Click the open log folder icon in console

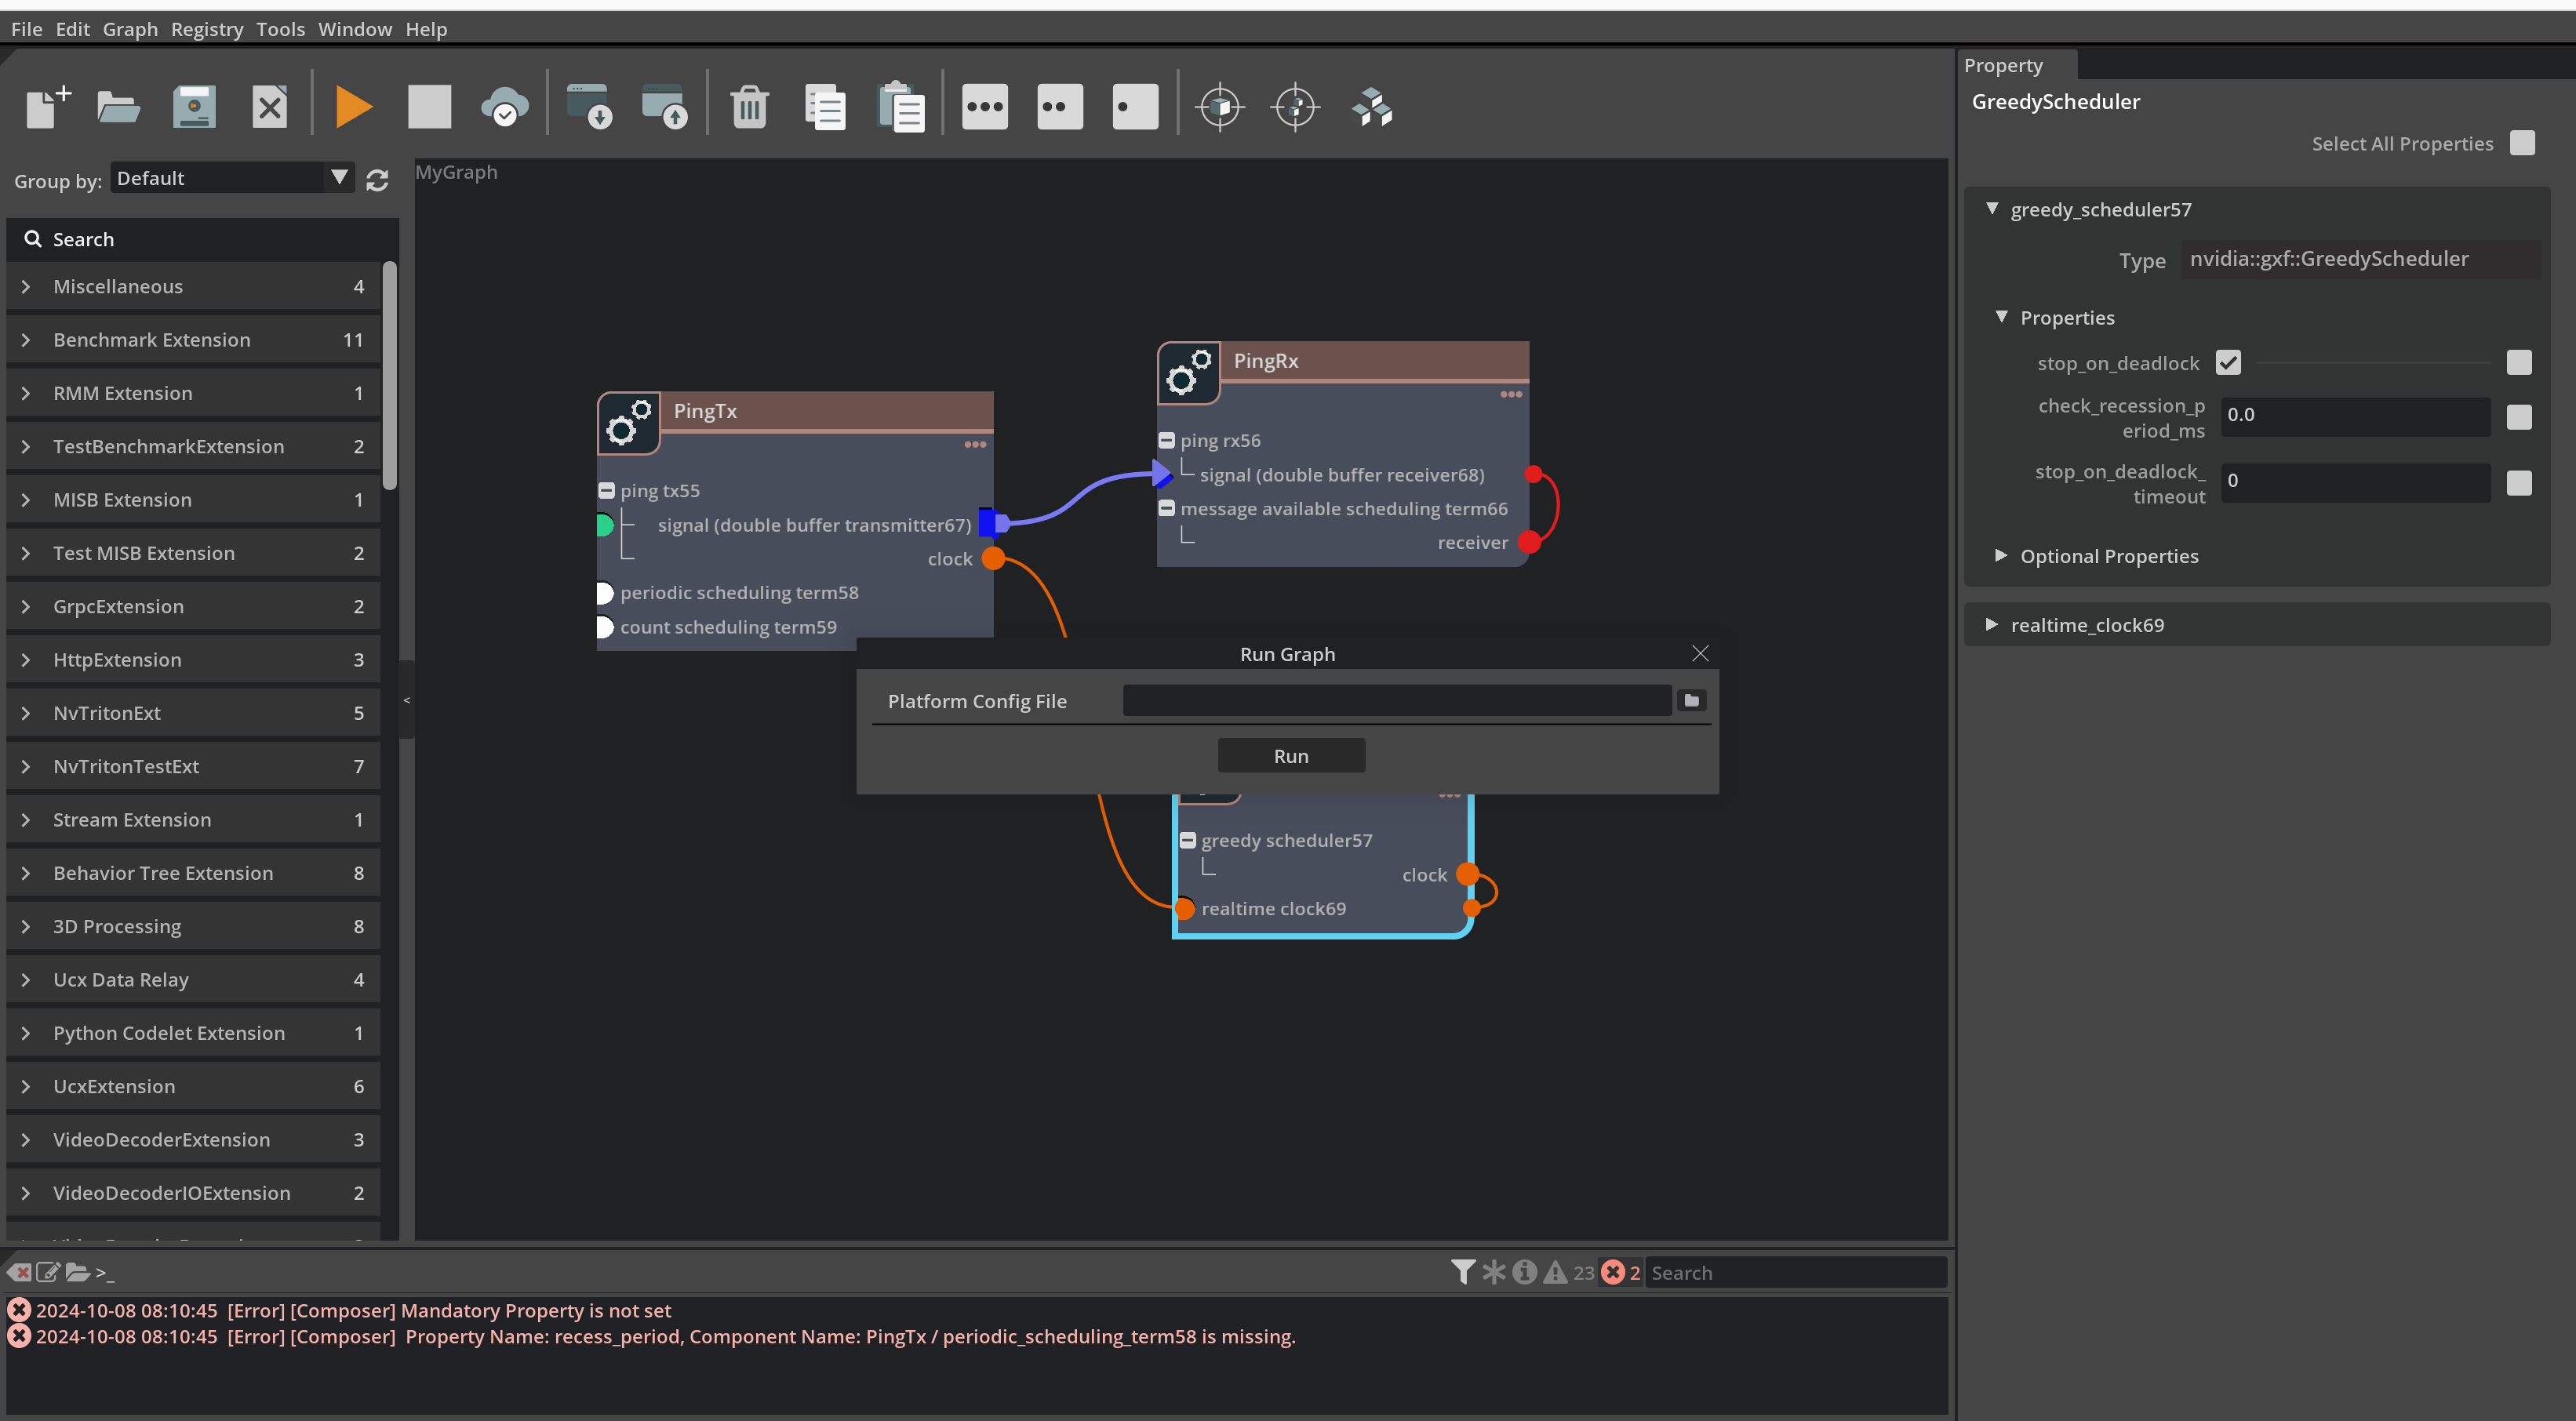[77, 1272]
